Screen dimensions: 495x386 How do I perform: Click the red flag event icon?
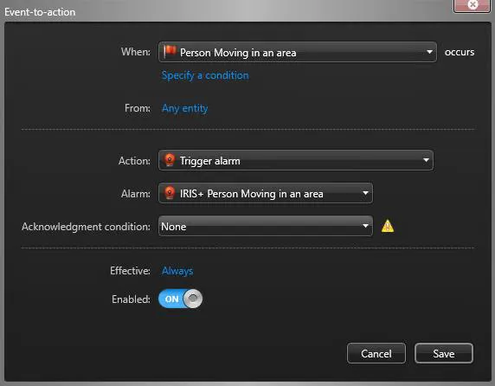(170, 51)
